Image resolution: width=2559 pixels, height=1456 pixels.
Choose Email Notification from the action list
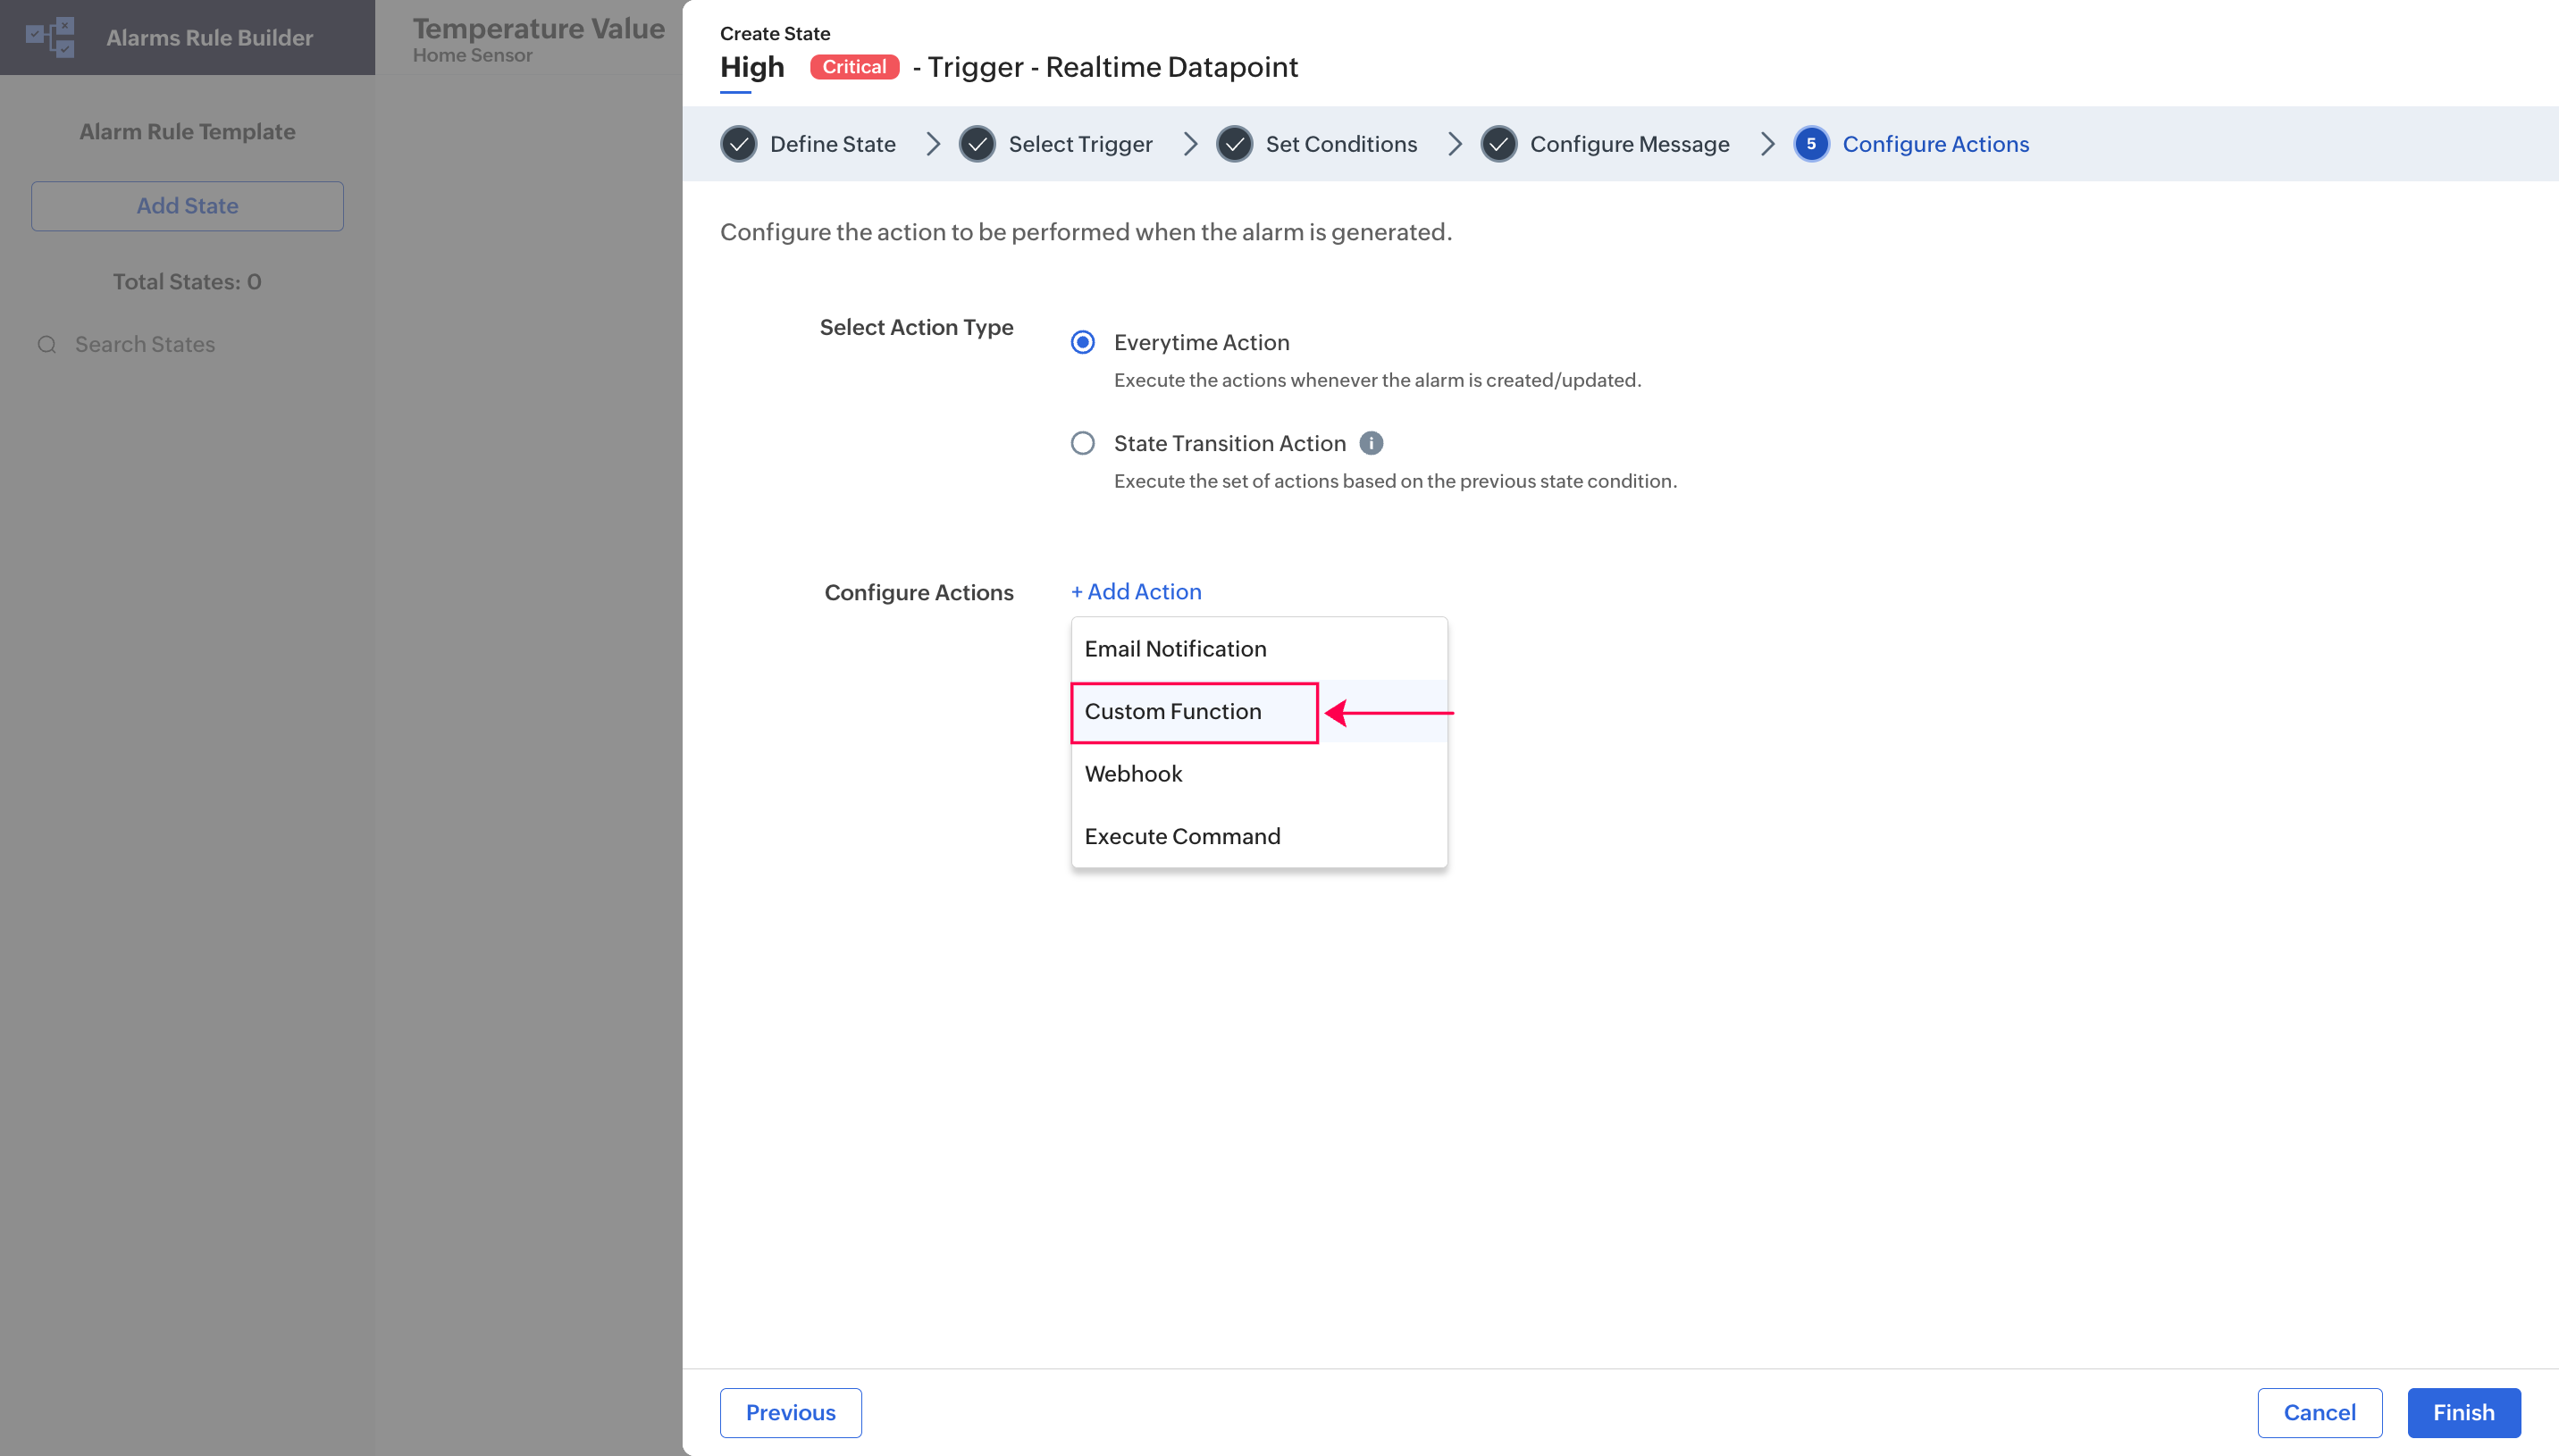click(1175, 649)
